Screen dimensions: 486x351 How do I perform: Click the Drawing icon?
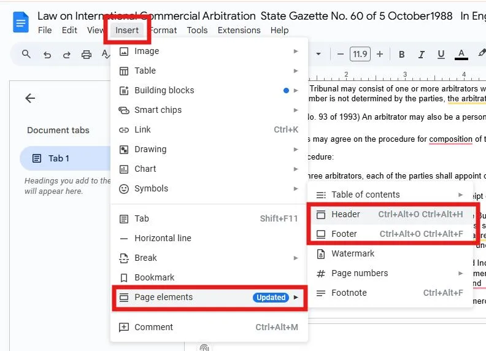(124, 150)
